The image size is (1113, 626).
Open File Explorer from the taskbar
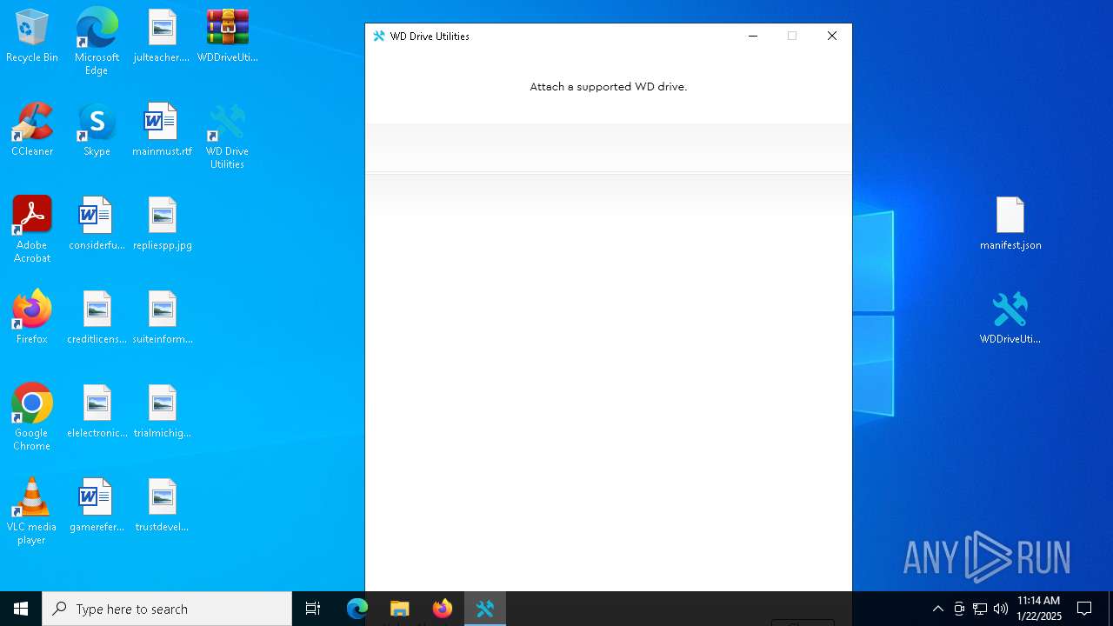pos(400,609)
